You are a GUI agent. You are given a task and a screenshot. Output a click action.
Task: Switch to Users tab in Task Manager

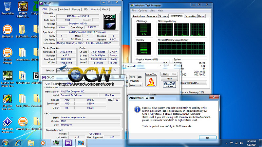pyautogui.click(x=201, y=16)
